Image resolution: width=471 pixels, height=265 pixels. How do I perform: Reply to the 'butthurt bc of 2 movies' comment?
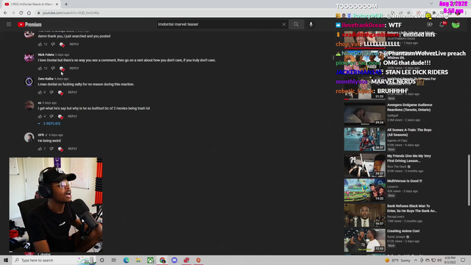72,116
